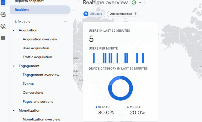Open the Reports bar chart icon

tap(3, 2)
